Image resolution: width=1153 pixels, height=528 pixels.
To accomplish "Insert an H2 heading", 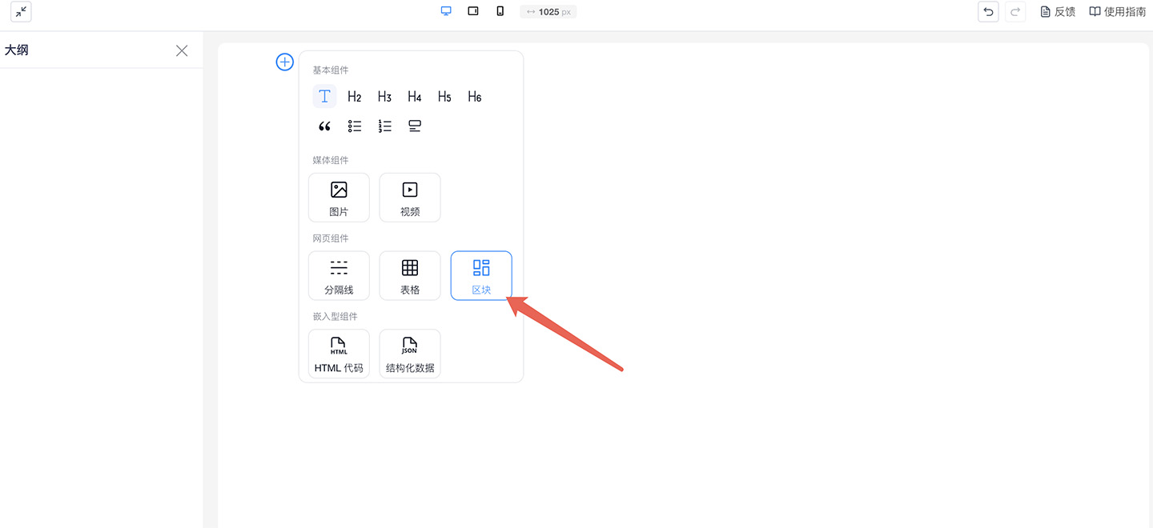I will (355, 97).
